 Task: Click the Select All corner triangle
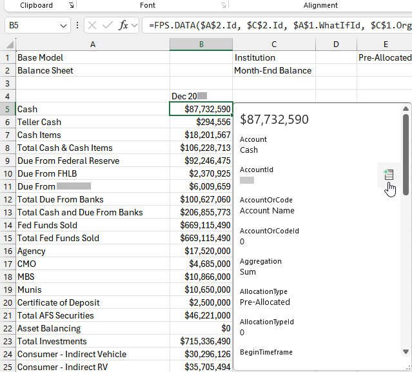tap(10, 44)
